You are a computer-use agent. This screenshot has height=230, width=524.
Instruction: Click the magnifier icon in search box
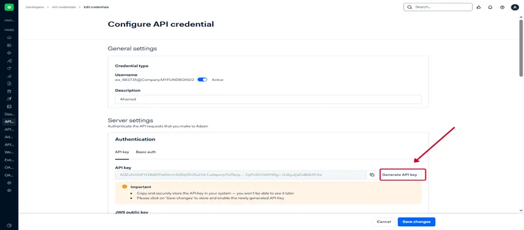(x=409, y=7)
